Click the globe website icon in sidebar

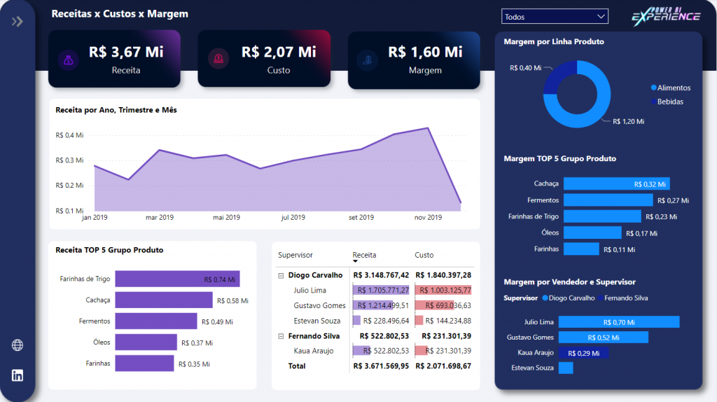tap(18, 345)
